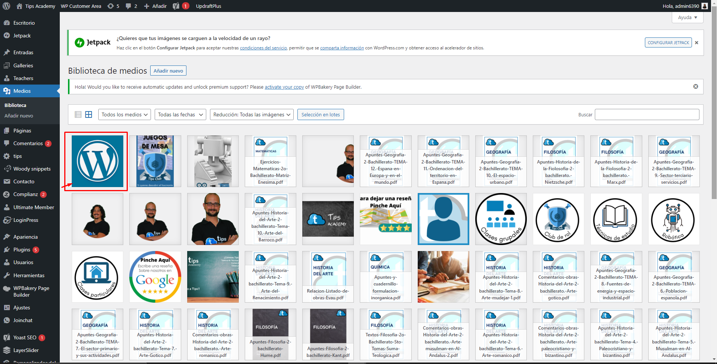Click 'Selección en lotes' button
Viewport: 717px width, 364px height.
coord(321,114)
